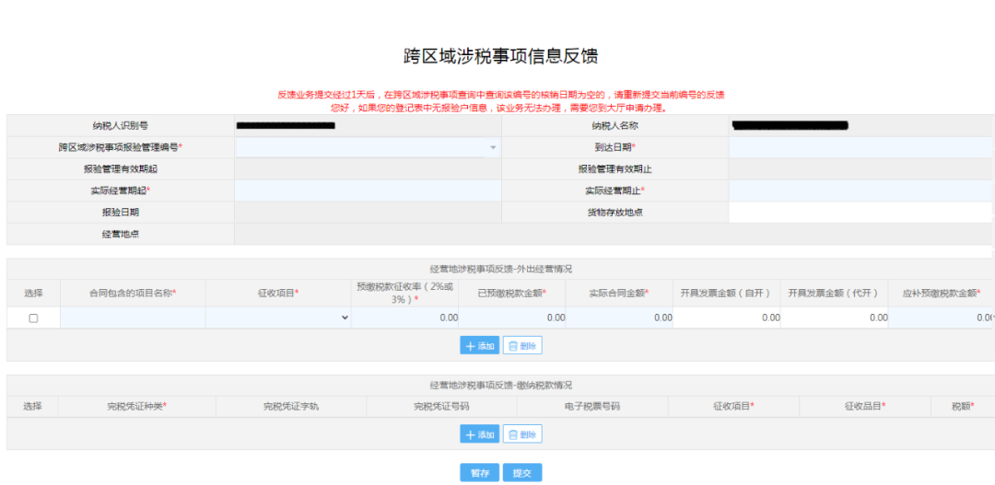Viewport: 995px width, 485px height.
Task: Click the plus icon Add button under 外出经营情况
Action: click(479, 345)
